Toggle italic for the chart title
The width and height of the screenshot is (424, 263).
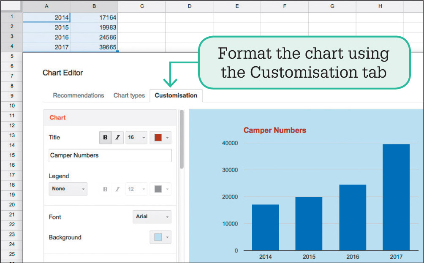pyautogui.click(x=118, y=137)
